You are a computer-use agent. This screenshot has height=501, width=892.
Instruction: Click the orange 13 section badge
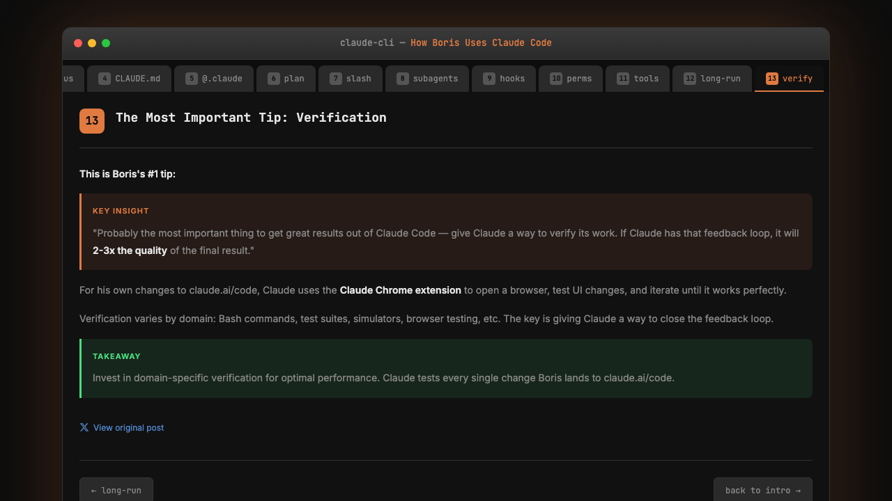[92, 120]
